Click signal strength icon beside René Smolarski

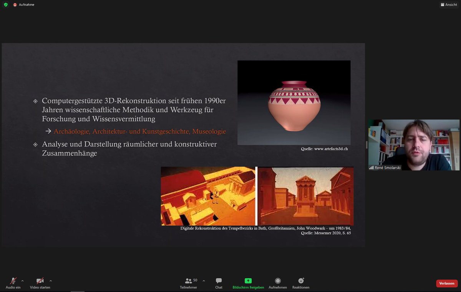[x=371, y=167]
